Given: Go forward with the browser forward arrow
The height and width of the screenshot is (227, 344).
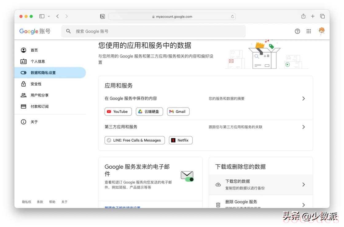Looking at the screenshot, I should (x=66, y=16).
